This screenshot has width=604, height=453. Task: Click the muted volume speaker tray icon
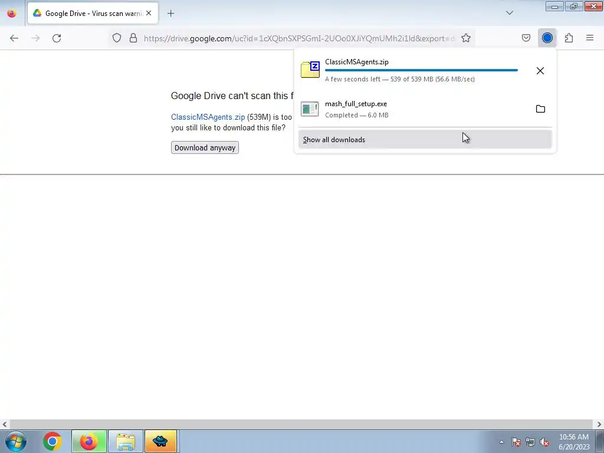click(544, 442)
